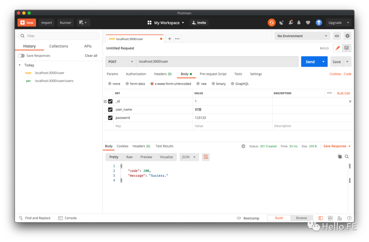Viewport: 369px width, 242px height.
Task: Click the Invite button
Action: coord(199,23)
